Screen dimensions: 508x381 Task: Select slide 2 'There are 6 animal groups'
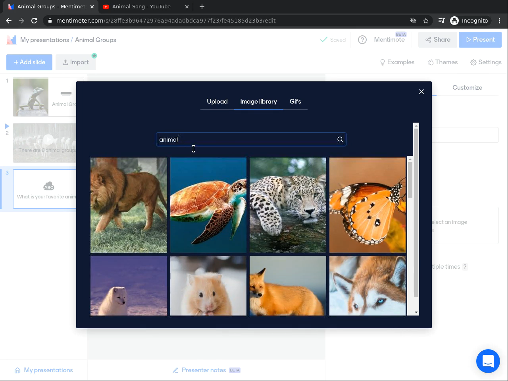[44, 143]
